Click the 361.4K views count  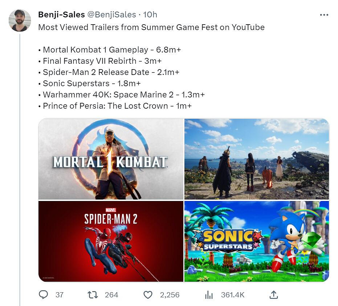point(233,295)
